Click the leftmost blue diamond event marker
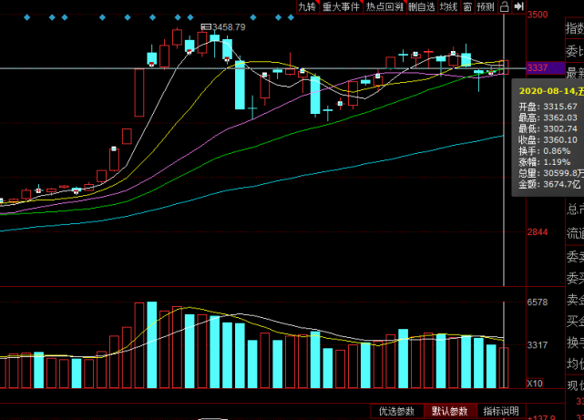 26,17
